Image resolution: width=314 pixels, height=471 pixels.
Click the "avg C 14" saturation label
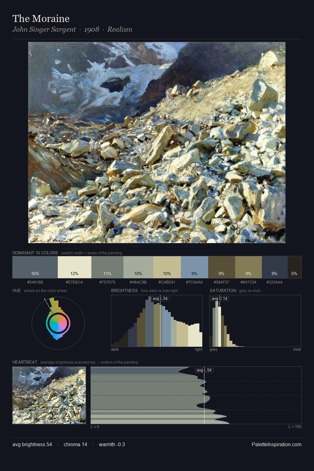(x=219, y=299)
